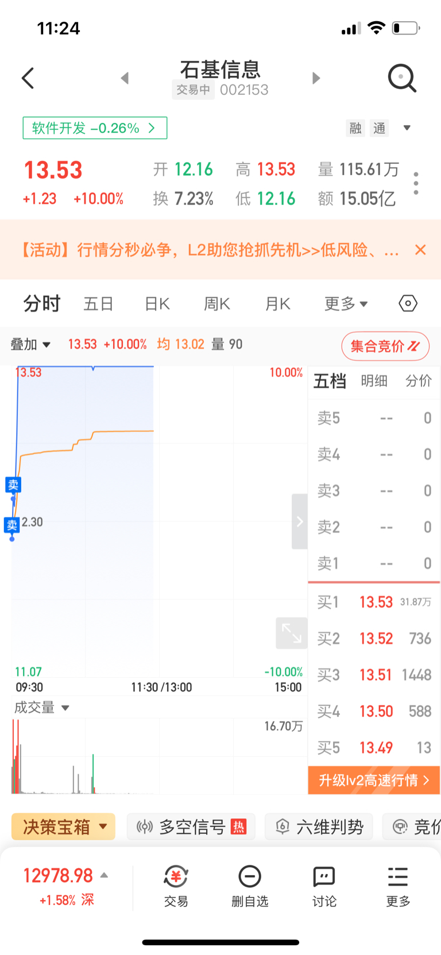This screenshot has height=955, width=441.
Task: Tap the 买3 13.51 bid row
Action: point(374,675)
